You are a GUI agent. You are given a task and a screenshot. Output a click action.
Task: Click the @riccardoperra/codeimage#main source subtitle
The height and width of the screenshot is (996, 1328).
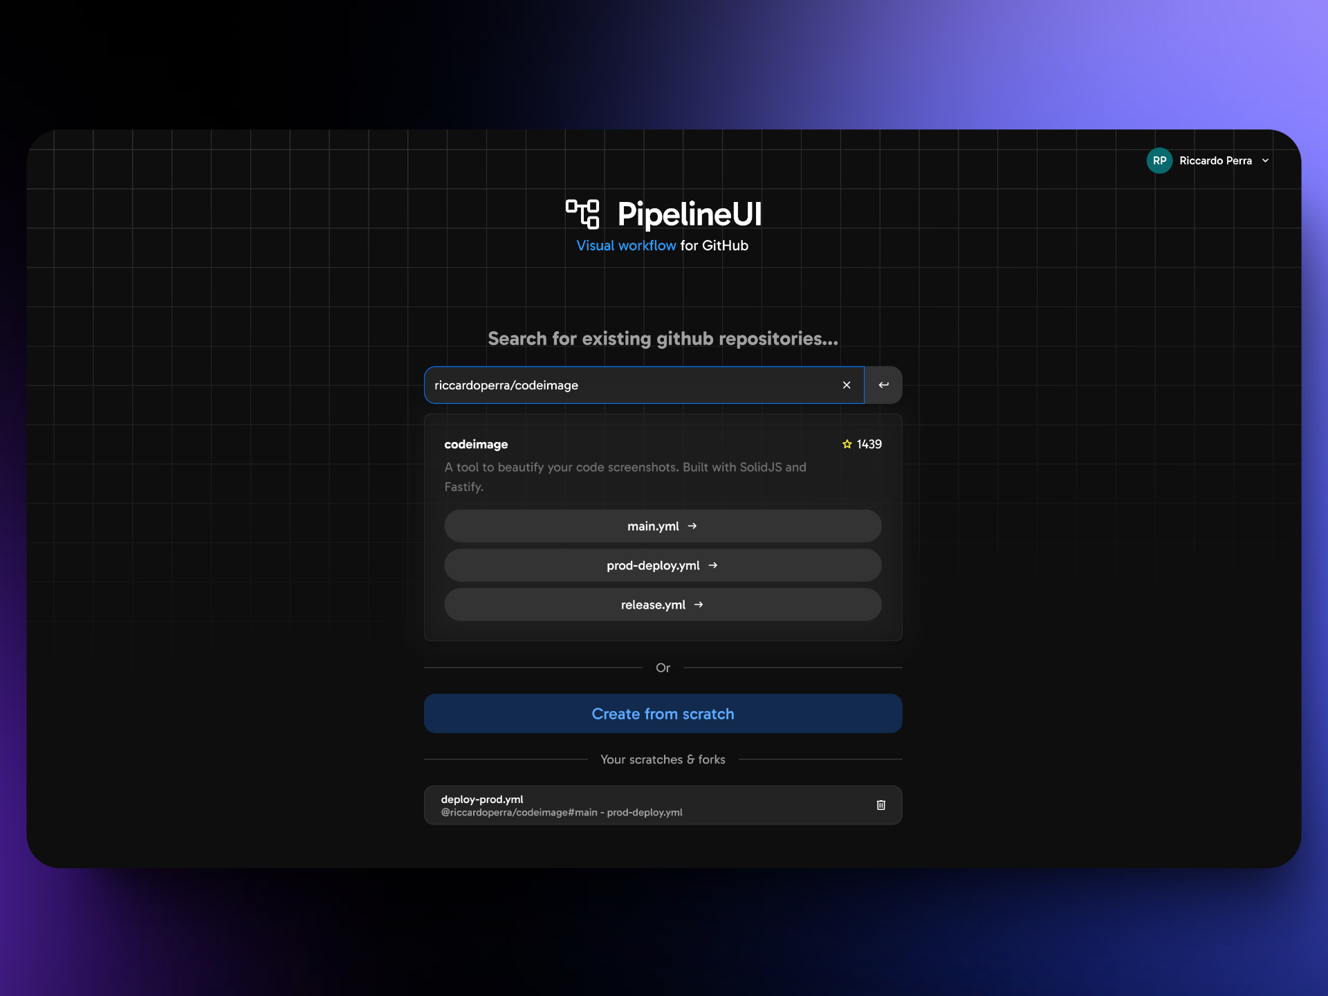562,813
